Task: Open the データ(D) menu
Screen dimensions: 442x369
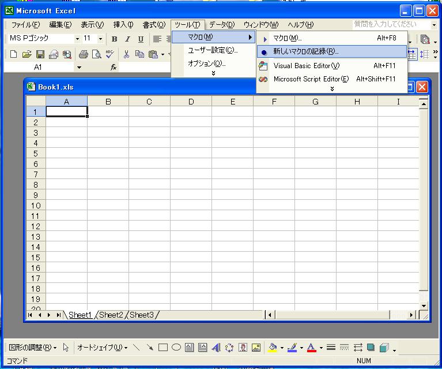Action: [x=222, y=25]
